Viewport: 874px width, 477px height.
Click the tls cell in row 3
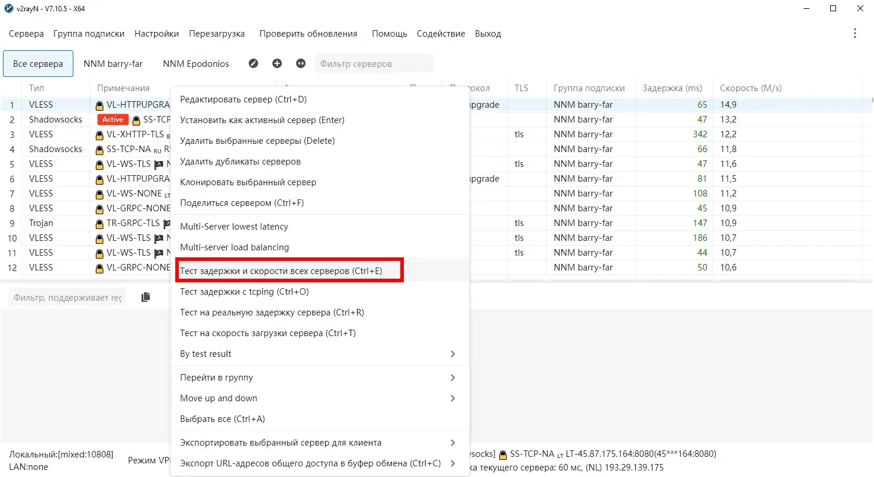click(x=519, y=134)
